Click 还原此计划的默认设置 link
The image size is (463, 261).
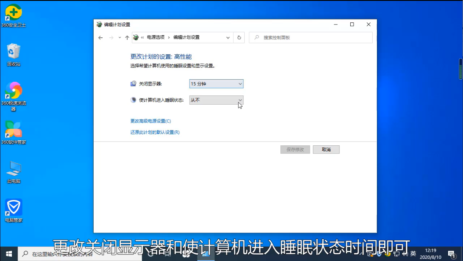[155, 132]
